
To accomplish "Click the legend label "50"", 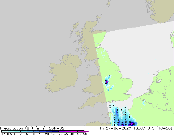I will tap(85, 134).
